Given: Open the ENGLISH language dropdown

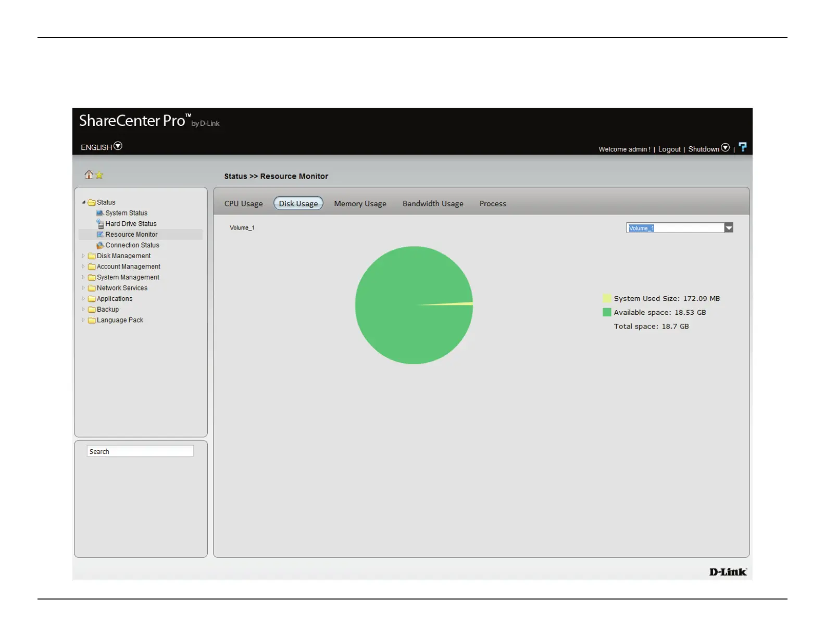Looking at the screenshot, I should (118, 146).
